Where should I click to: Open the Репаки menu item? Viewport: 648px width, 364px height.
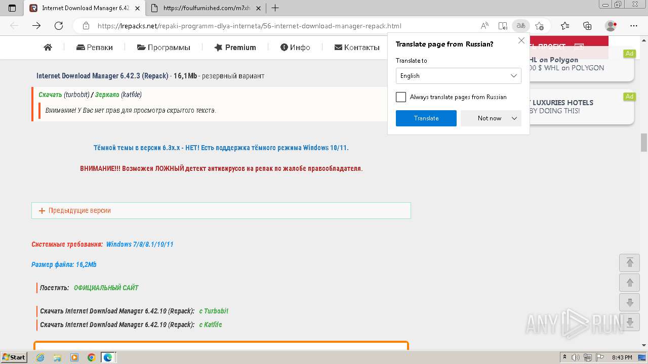click(x=95, y=47)
